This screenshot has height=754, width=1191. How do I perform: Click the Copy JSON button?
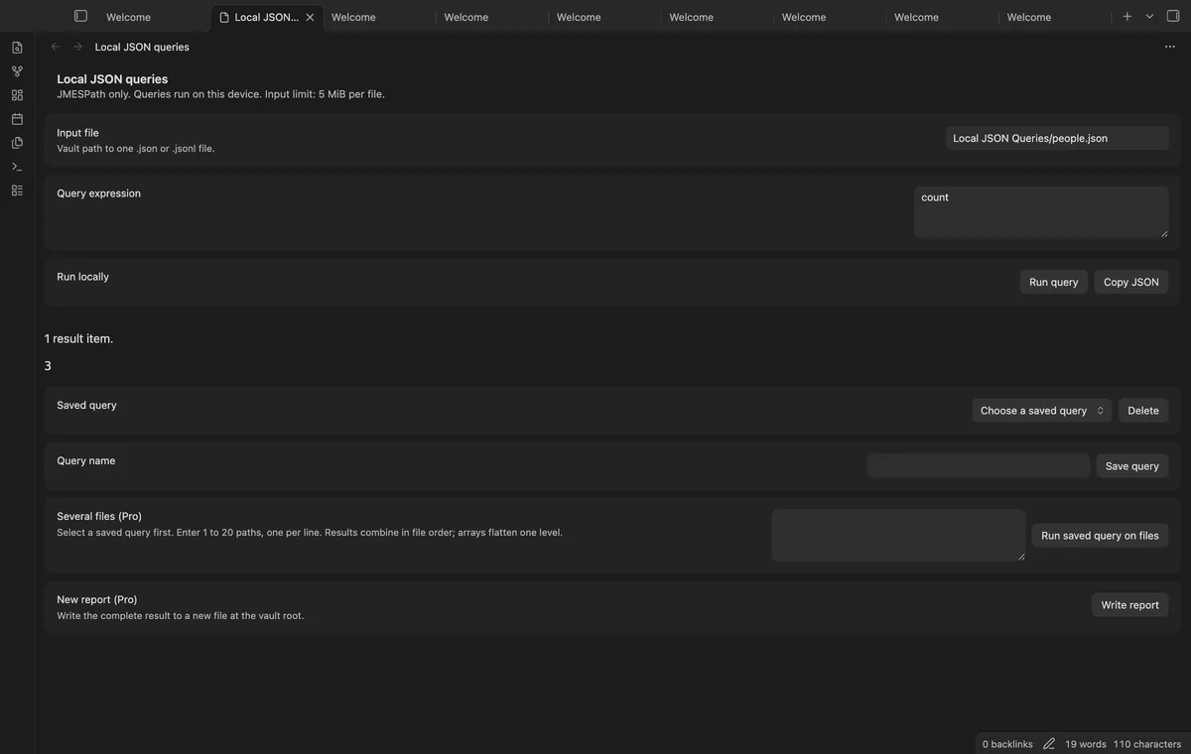pos(1131,282)
